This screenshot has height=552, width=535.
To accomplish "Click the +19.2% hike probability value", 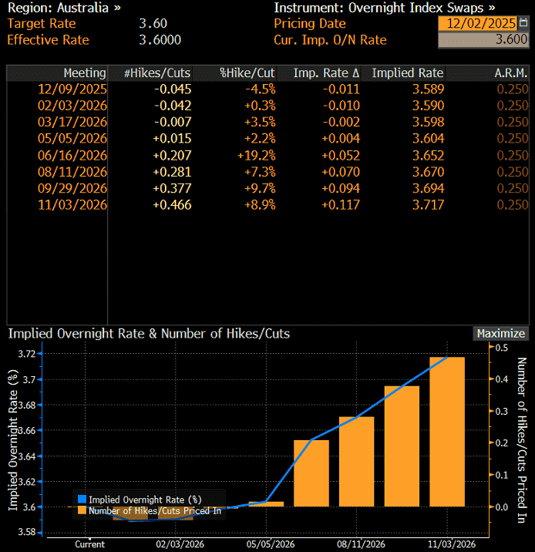I will pyautogui.click(x=257, y=155).
